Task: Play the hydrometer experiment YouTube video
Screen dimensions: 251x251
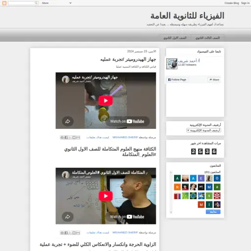Action: pos(105,100)
